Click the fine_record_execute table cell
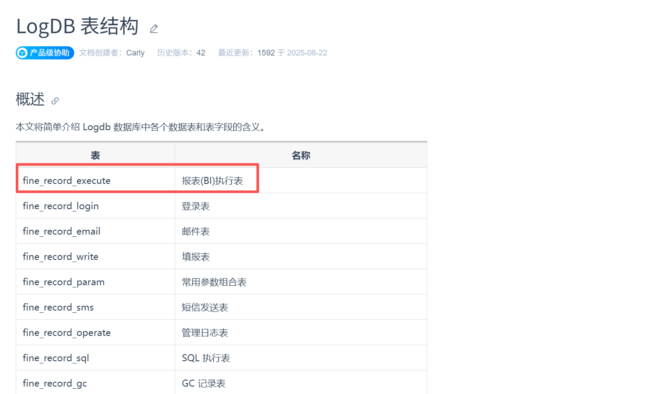The image size is (647, 394). (x=67, y=181)
